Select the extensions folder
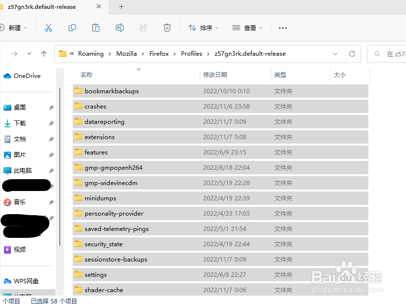This screenshot has width=406, height=304. [x=221, y=137]
